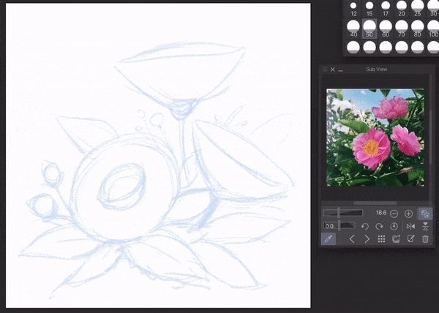This screenshot has width=439, height=313.
Task: Rotate Sub View image right
Action: (x=379, y=226)
